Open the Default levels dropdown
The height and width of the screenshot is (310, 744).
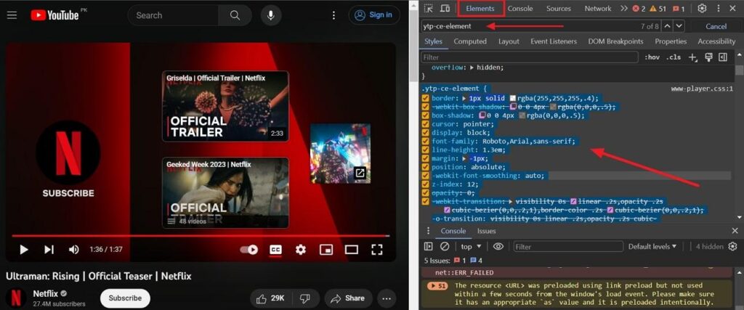click(652, 247)
